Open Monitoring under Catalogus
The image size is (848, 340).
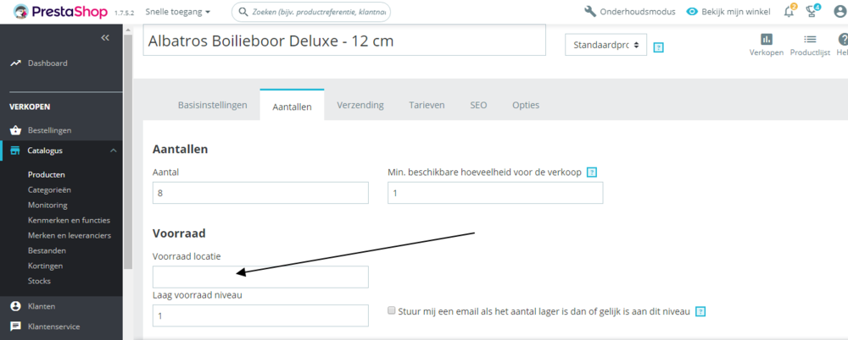[x=47, y=205]
